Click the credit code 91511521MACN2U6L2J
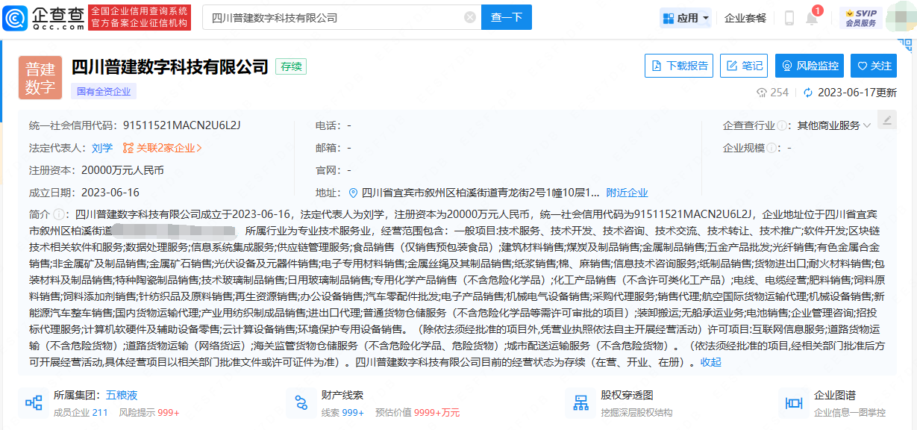 click(x=182, y=125)
